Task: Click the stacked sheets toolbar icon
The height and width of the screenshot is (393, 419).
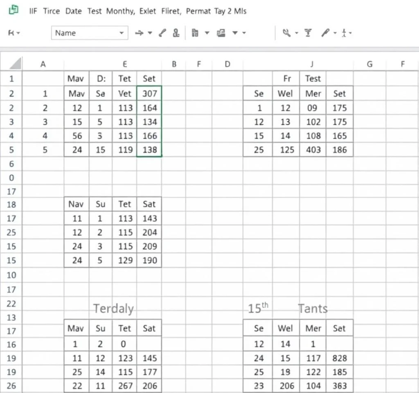Action: pos(221,33)
